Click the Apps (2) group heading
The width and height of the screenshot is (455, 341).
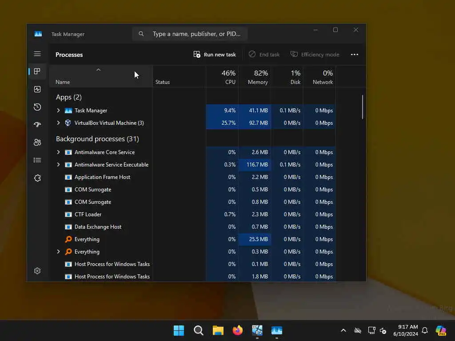tap(69, 97)
